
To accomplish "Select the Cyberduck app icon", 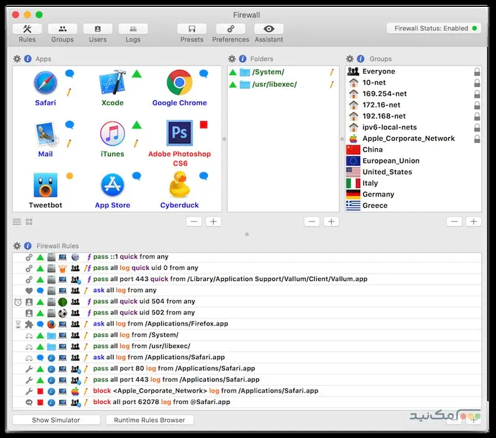I will click(x=179, y=185).
